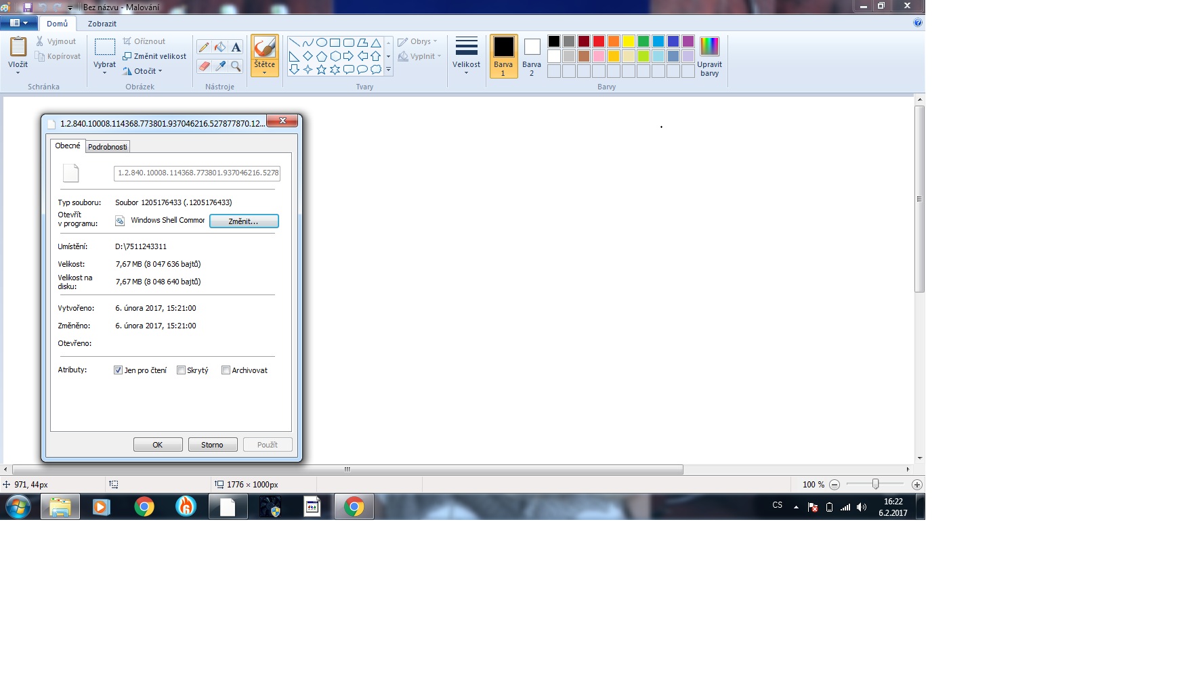
Task: Switch to the Podrobnosti tab
Action: tap(108, 147)
